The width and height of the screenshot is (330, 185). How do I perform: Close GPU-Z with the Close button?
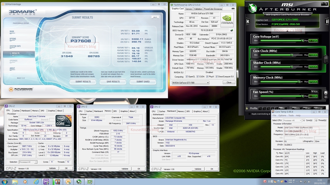pos(229,82)
